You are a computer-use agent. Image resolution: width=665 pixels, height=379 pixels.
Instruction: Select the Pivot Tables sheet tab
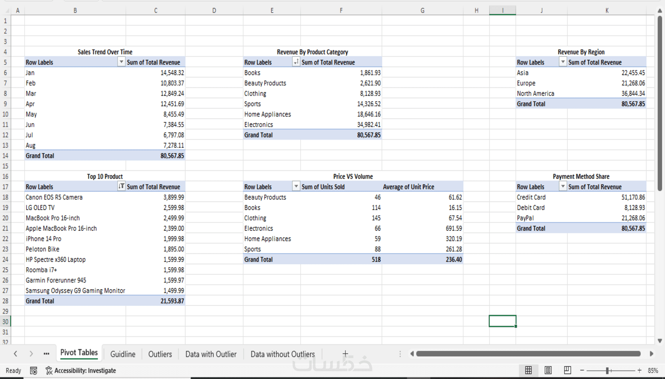point(79,353)
